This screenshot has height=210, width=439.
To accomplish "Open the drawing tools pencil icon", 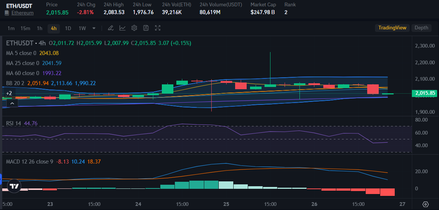I will coord(110,28).
